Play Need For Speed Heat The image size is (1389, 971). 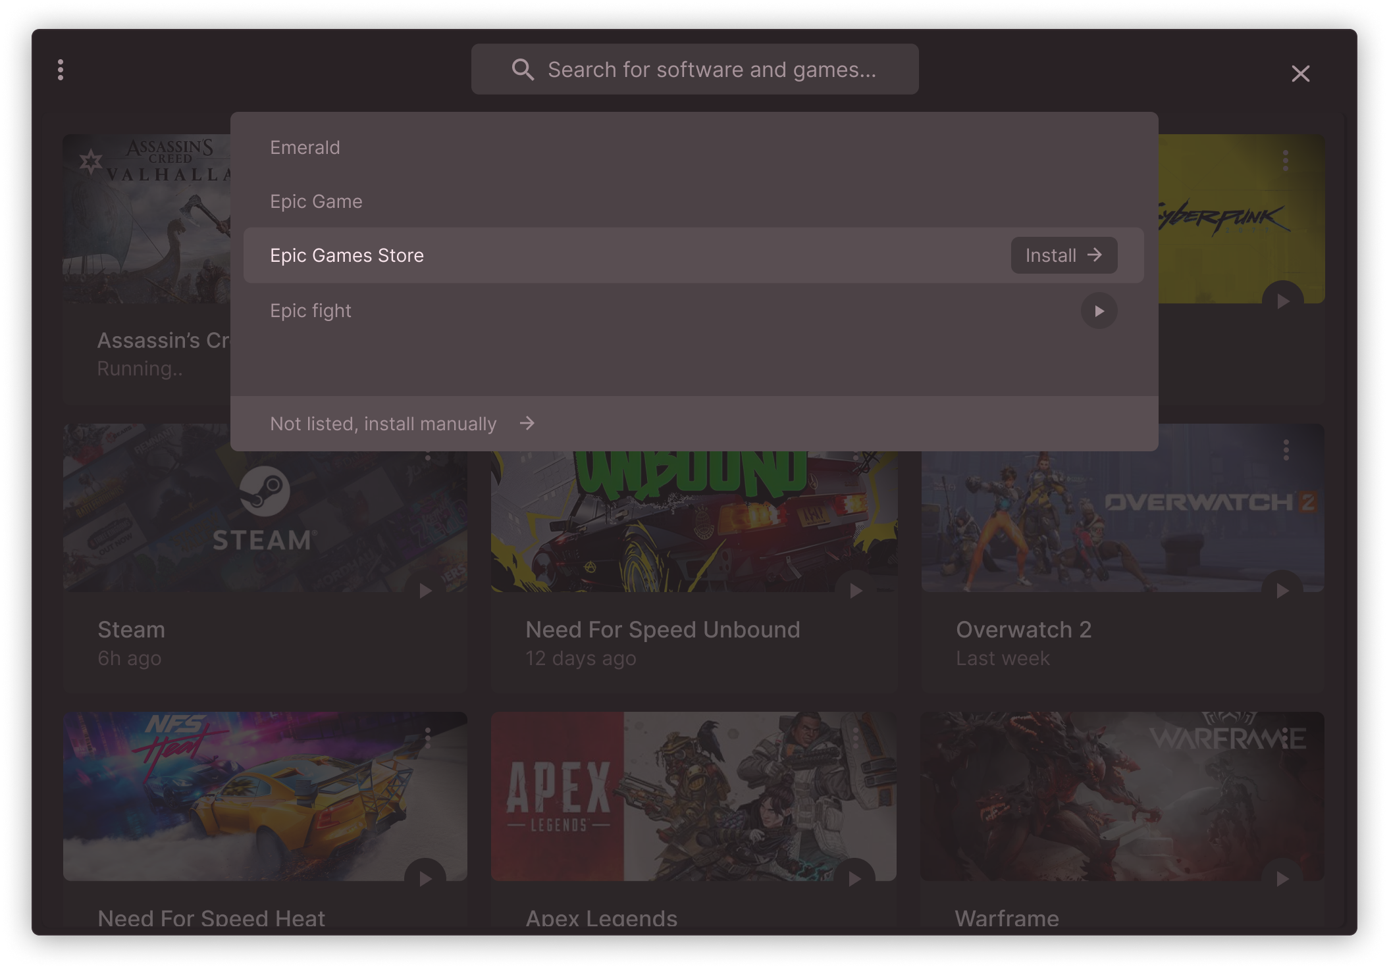(x=425, y=878)
